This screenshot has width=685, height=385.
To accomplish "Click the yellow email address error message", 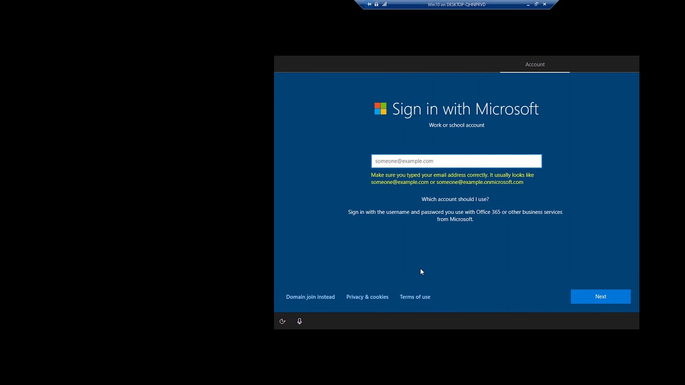I will [x=452, y=179].
